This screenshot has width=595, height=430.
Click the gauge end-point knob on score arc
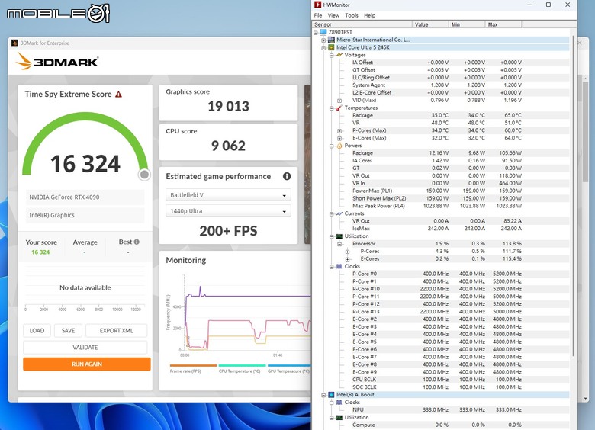144,175
